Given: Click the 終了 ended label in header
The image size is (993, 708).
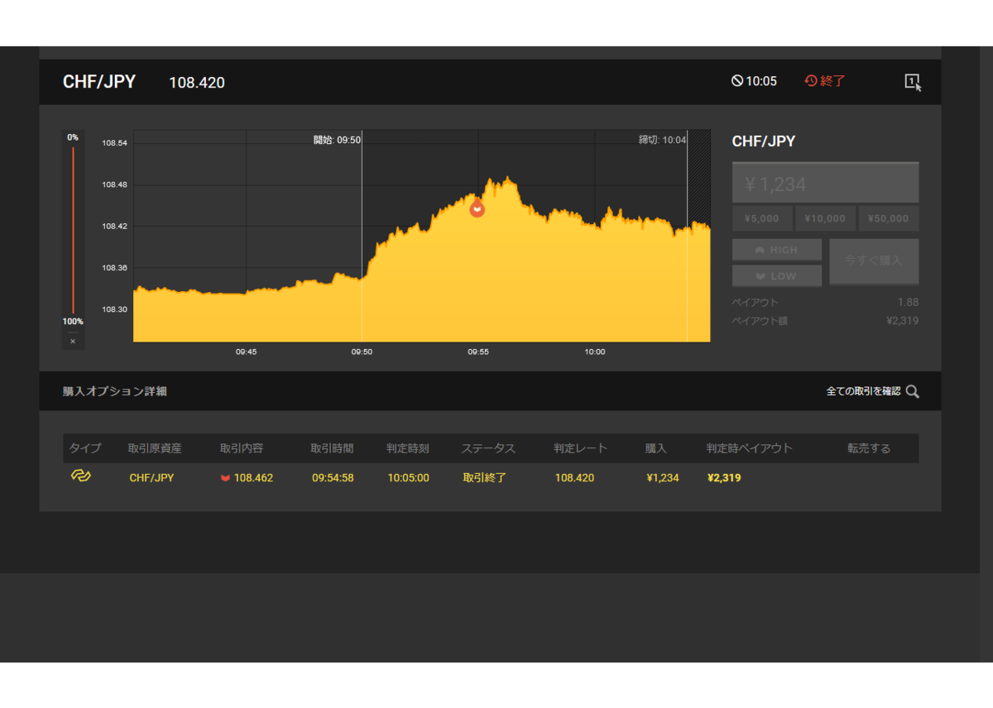Looking at the screenshot, I should (833, 81).
